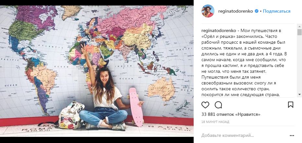Like the post with the heart icon
This screenshot has width=302, height=143.
[205, 105]
